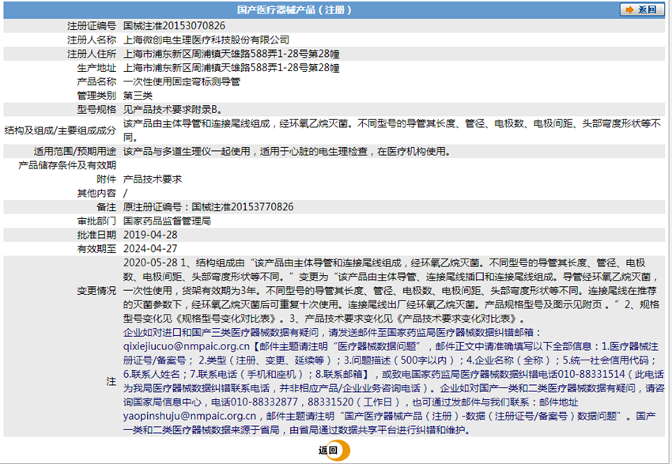Click intended use text 该产品与多道生理仪一起使用

pos(187,151)
